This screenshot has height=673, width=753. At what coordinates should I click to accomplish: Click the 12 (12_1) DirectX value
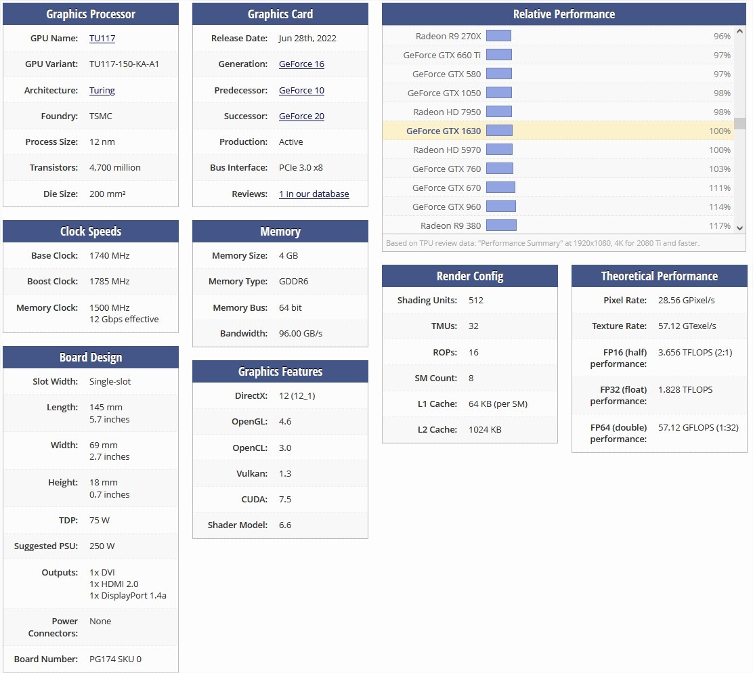coord(297,396)
